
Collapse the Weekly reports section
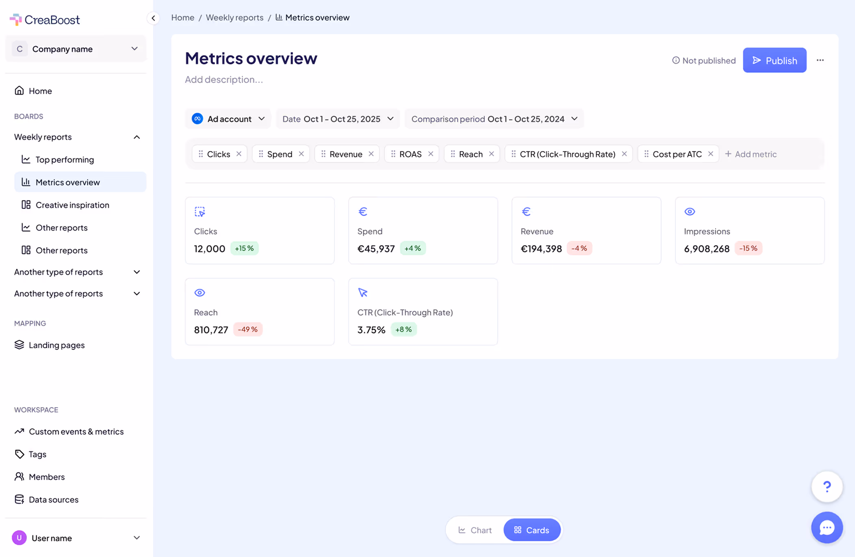tap(137, 137)
